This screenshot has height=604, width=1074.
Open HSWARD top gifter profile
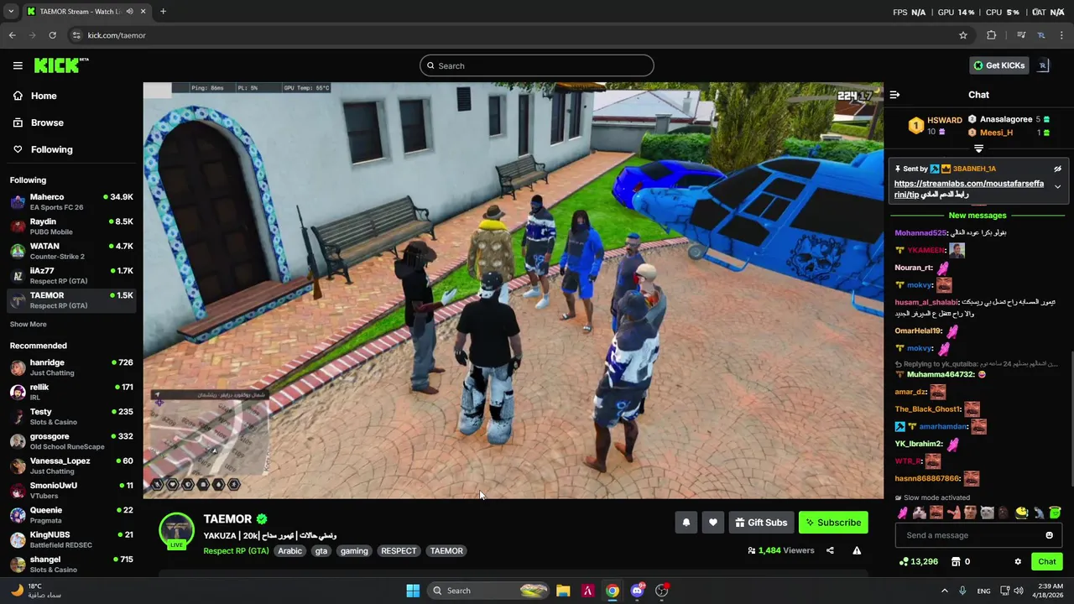click(x=935, y=125)
